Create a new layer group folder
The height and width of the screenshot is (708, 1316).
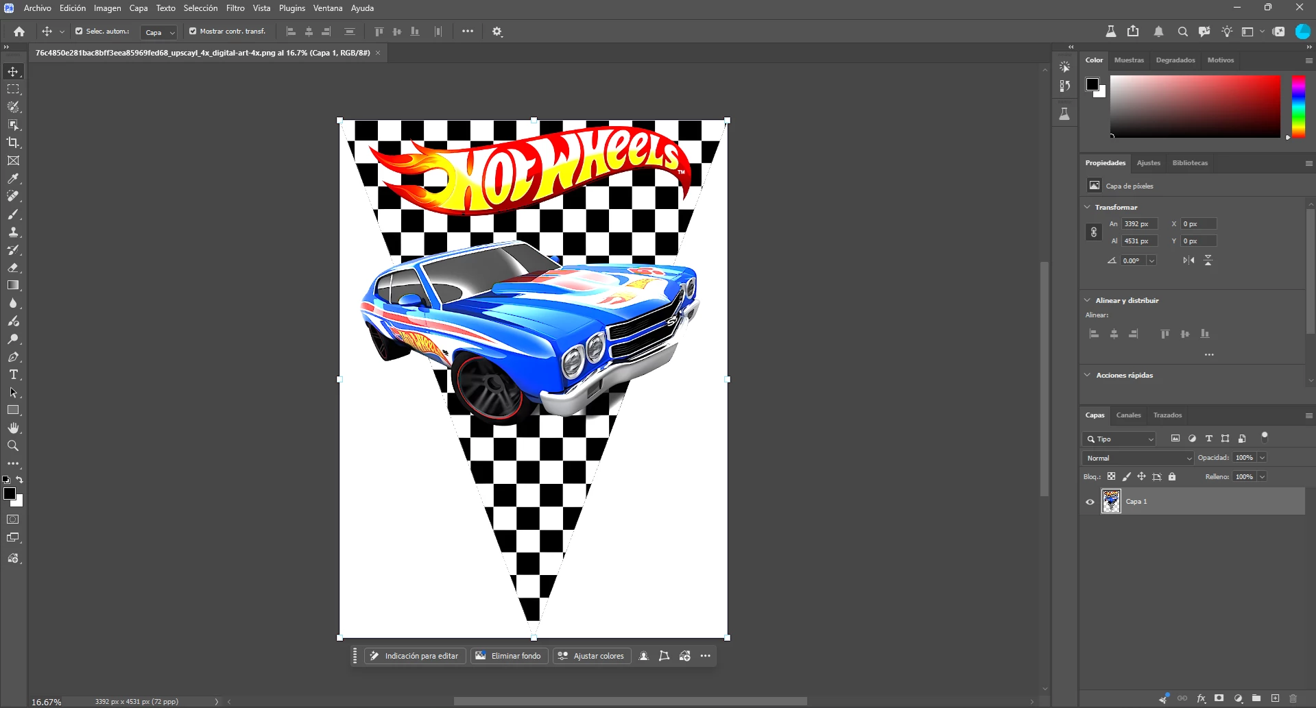point(1256,698)
